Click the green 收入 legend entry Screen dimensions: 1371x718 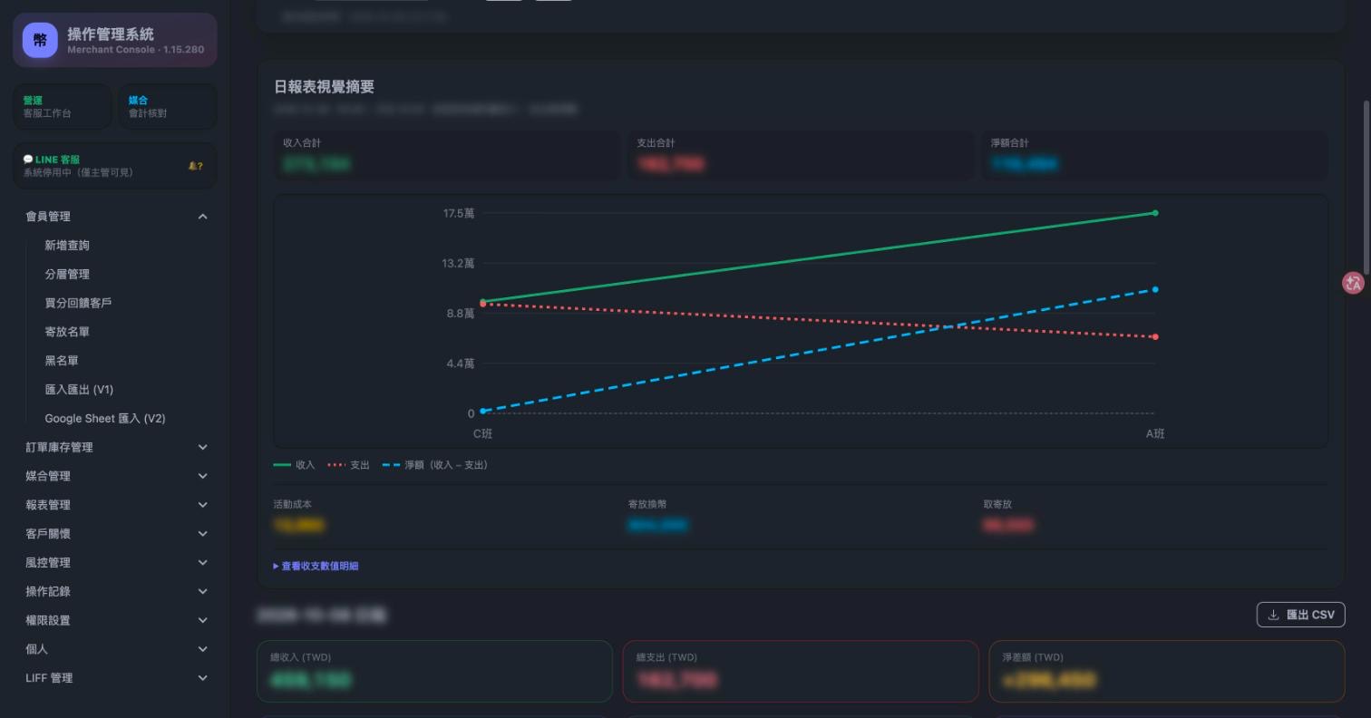(294, 465)
